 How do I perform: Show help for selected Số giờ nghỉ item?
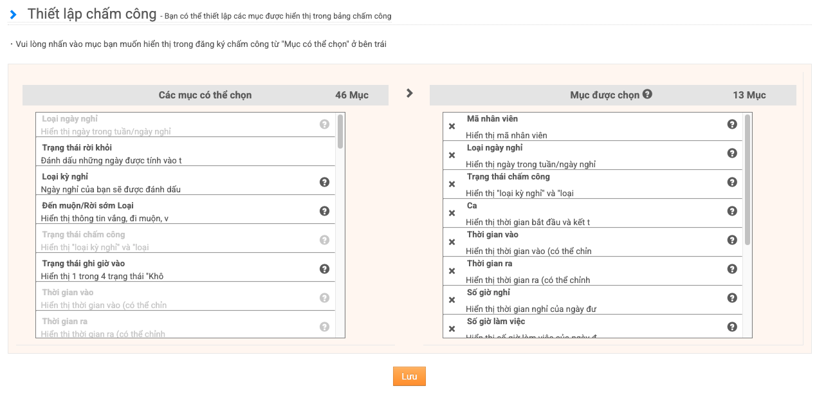(x=731, y=298)
